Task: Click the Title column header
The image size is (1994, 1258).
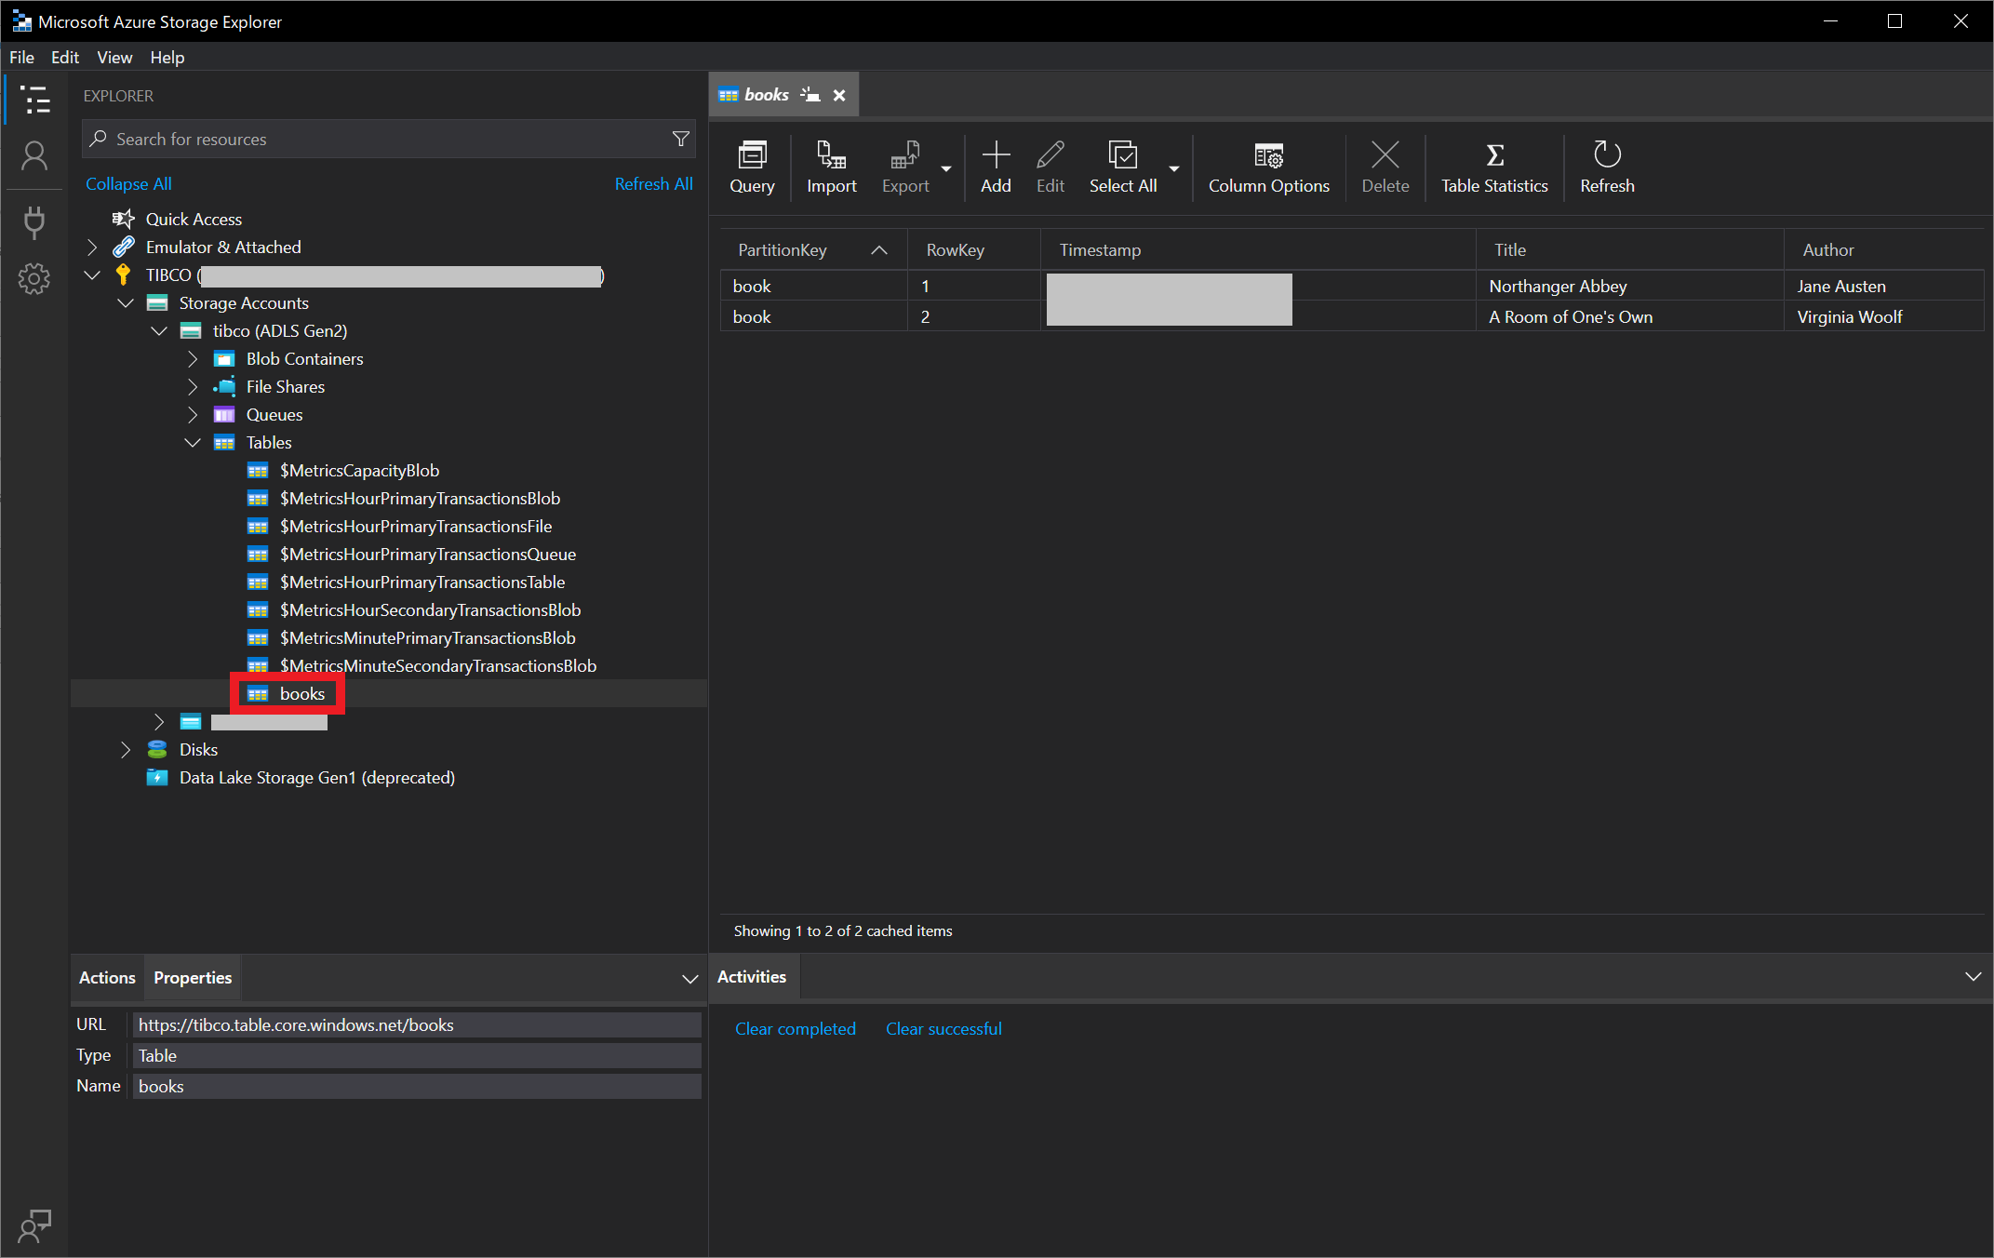Action: 1630,249
